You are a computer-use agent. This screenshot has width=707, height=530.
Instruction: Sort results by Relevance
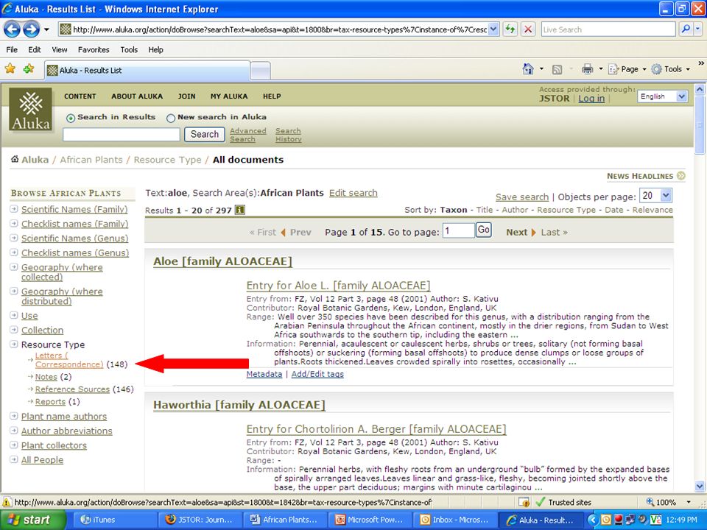pyautogui.click(x=653, y=210)
